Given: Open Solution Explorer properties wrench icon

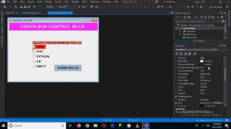Looking at the screenshot, I should point(222,18).
